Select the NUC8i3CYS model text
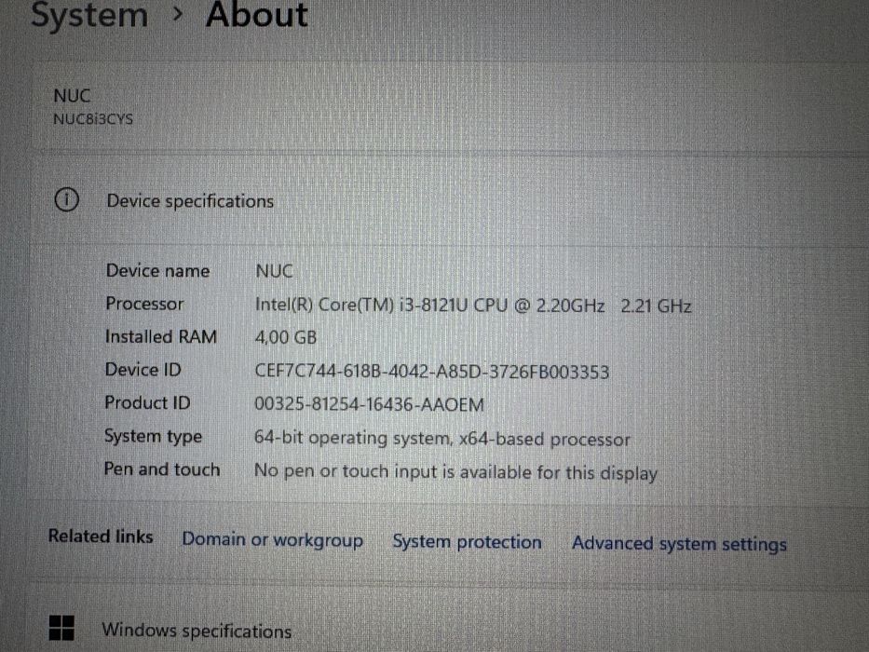The image size is (869, 652). [x=93, y=119]
